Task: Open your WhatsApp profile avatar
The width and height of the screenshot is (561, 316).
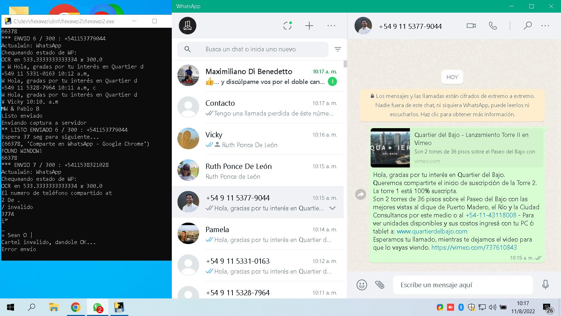Action: [x=188, y=26]
